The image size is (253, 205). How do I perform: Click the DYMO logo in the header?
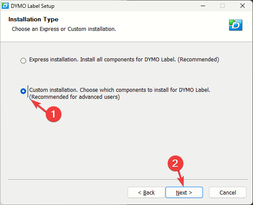pyautogui.click(x=236, y=25)
